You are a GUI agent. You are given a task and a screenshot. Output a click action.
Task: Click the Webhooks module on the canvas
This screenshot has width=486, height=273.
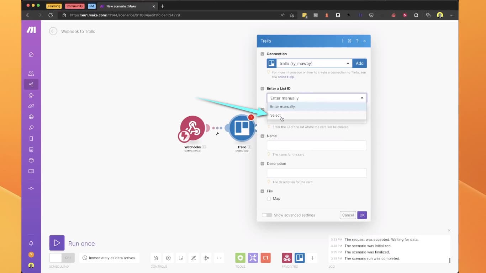tap(192, 128)
